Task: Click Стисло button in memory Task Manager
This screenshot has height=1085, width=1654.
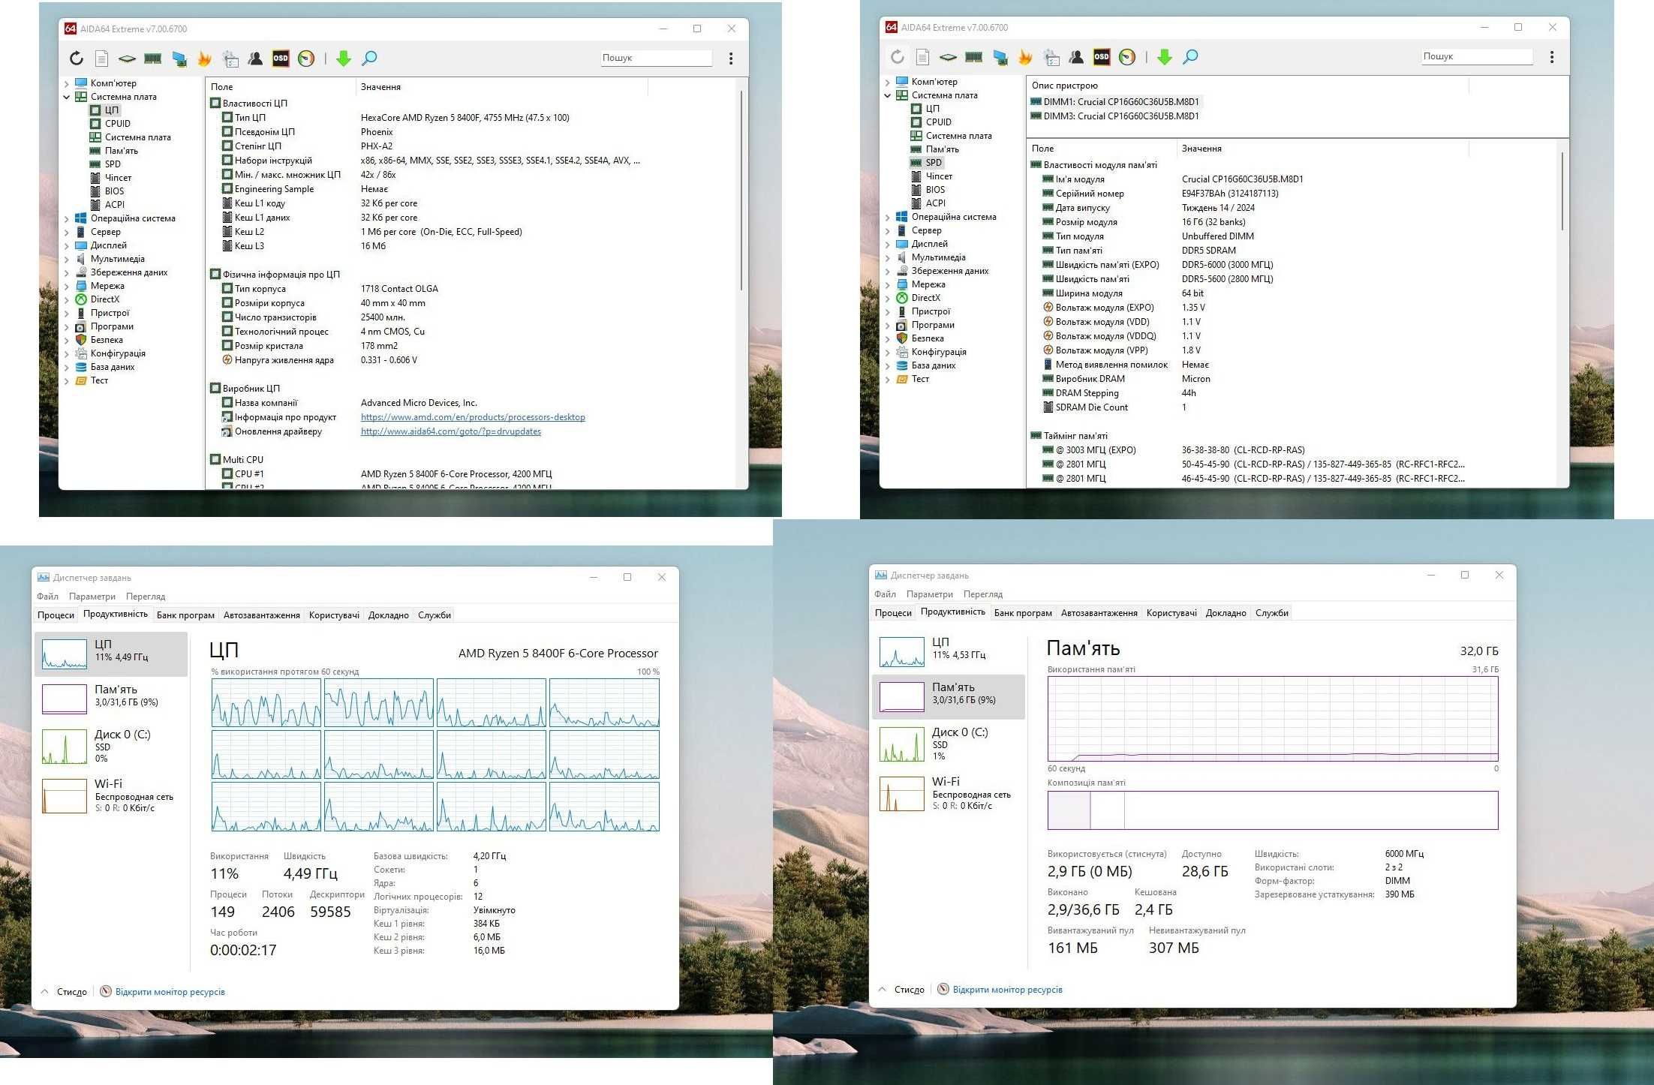Action: [910, 990]
